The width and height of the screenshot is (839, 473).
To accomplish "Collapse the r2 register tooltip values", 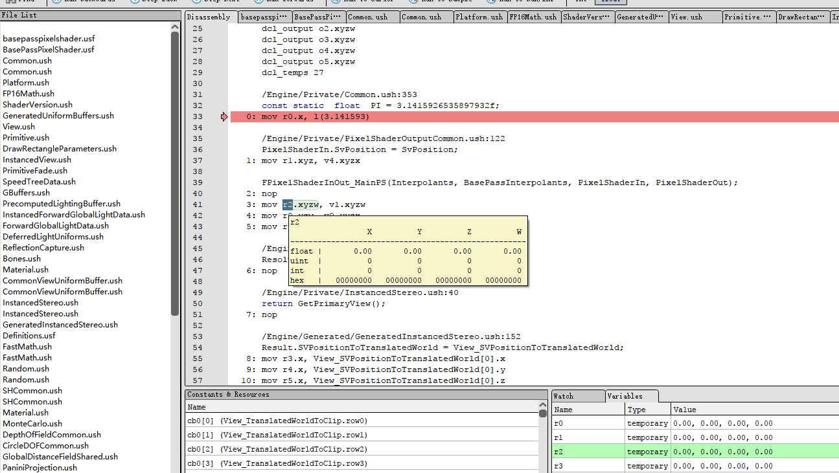I will click(x=295, y=222).
